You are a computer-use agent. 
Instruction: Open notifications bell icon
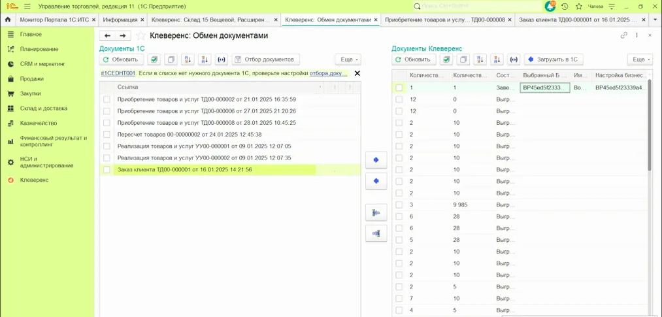click(550, 7)
